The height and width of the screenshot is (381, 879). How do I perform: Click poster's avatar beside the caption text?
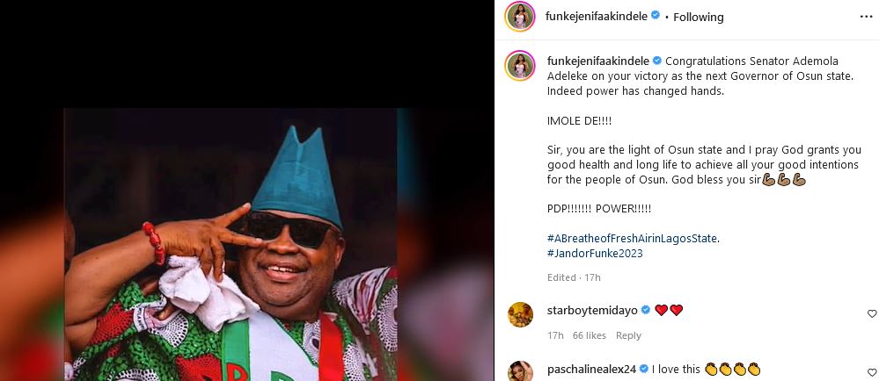click(520, 66)
